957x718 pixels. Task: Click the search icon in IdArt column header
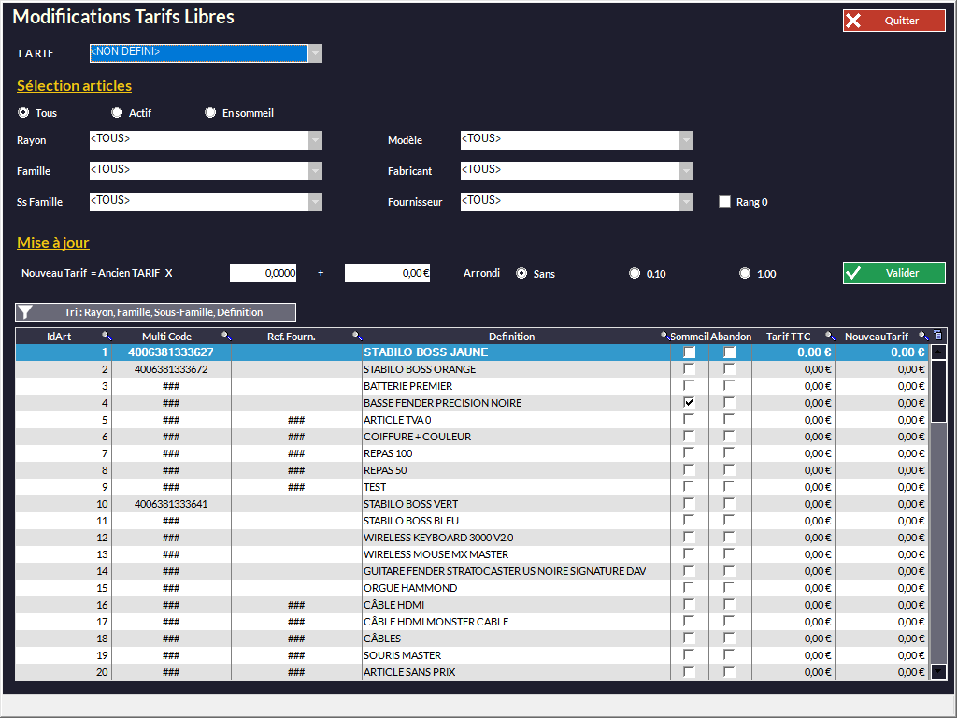click(107, 337)
